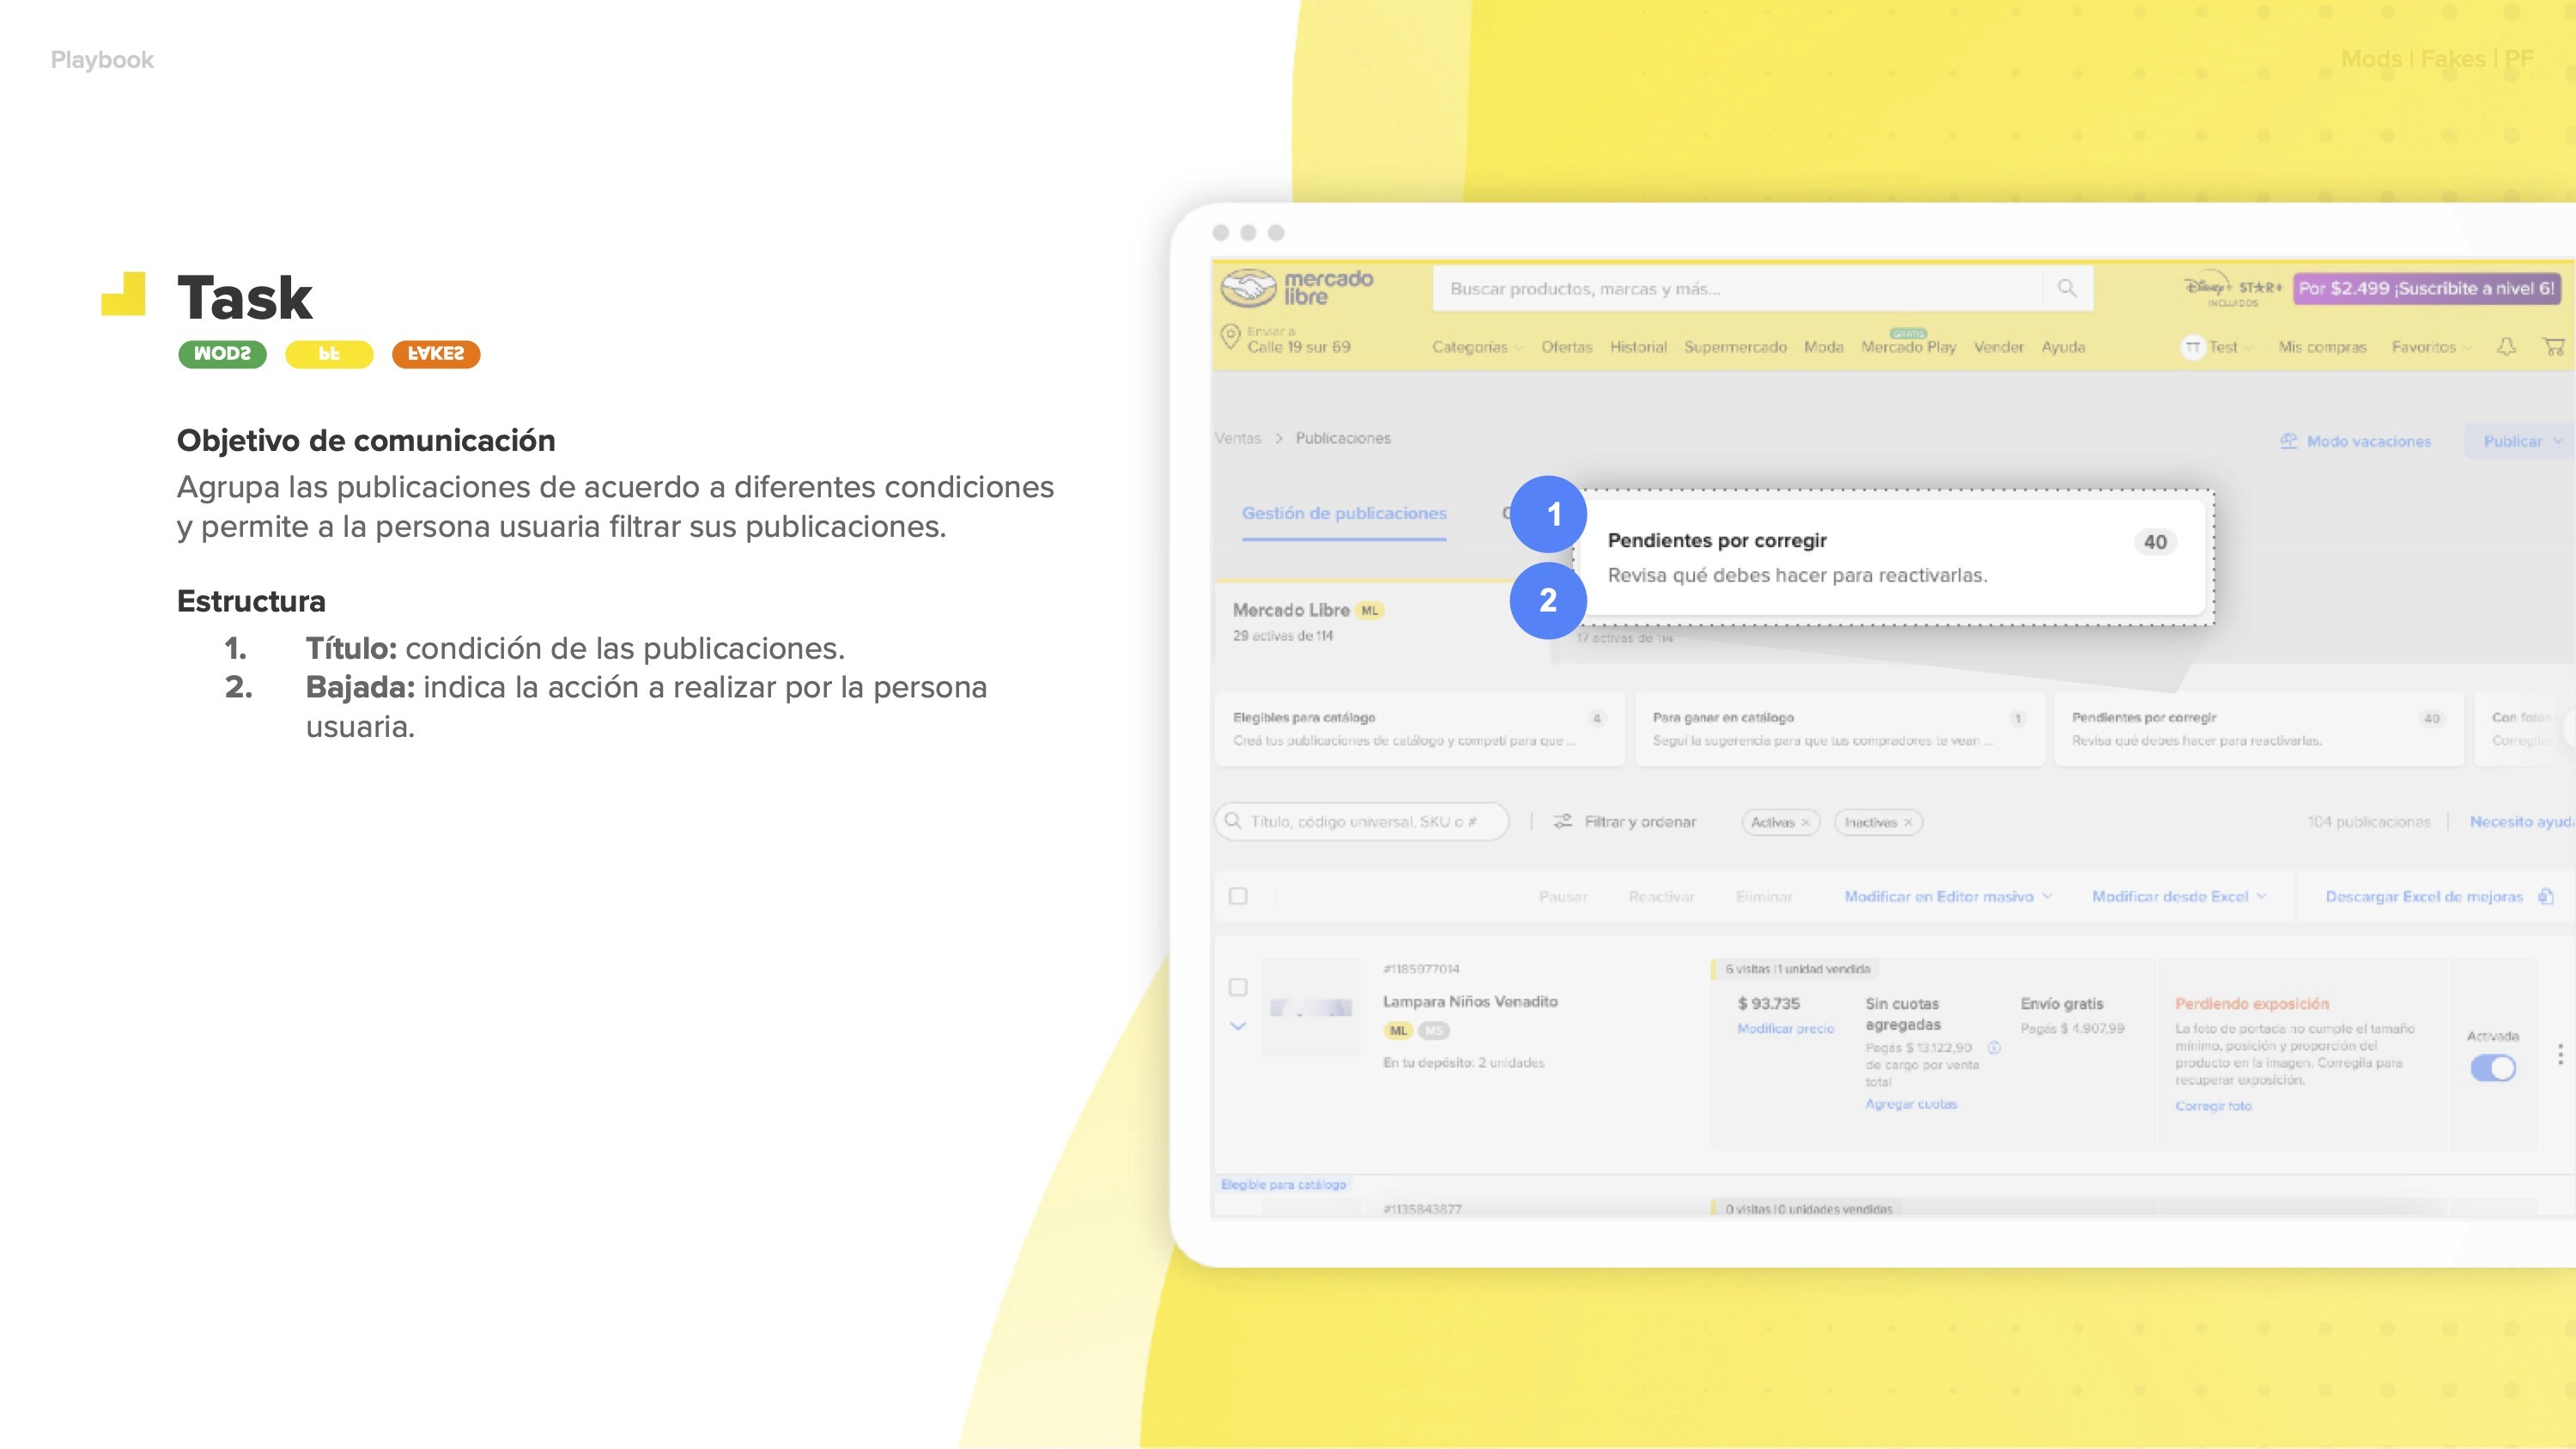Click the Filtrar y ordenar sliders icon
The width and height of the screenshot is (2576, 1449).
(1562, 821)
